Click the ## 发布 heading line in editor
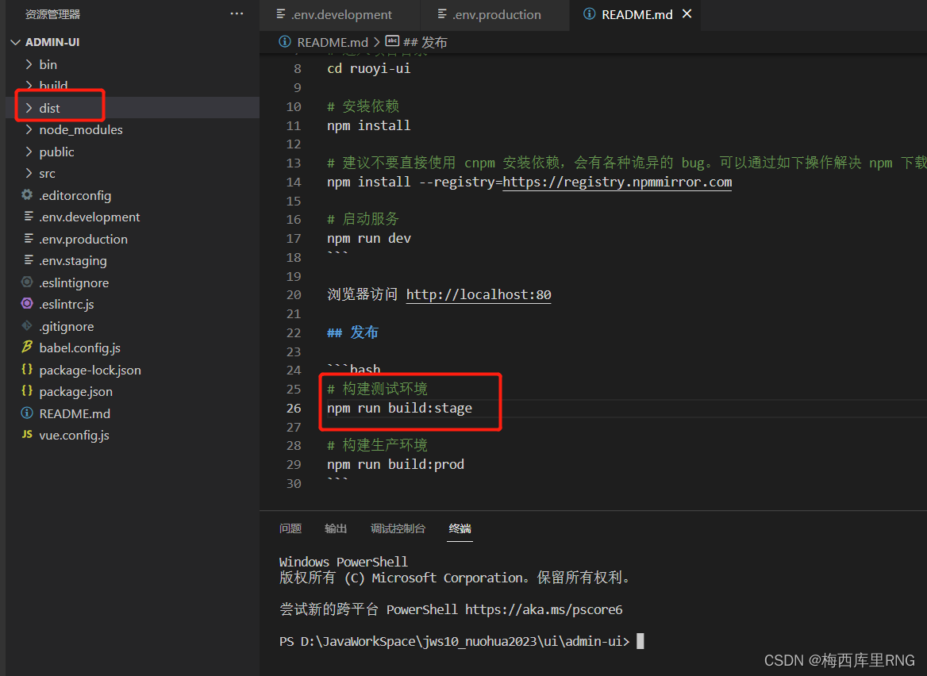927x676 pixels. coord(352,332)
